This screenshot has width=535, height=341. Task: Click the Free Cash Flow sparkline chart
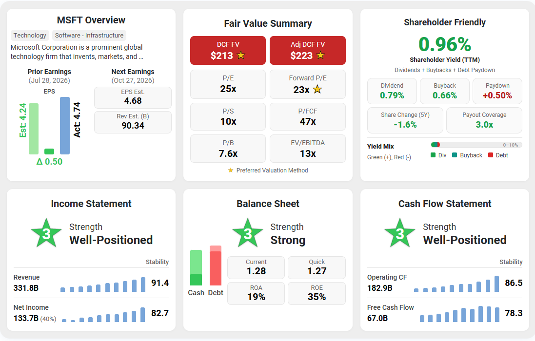click(x=459, y=314)
